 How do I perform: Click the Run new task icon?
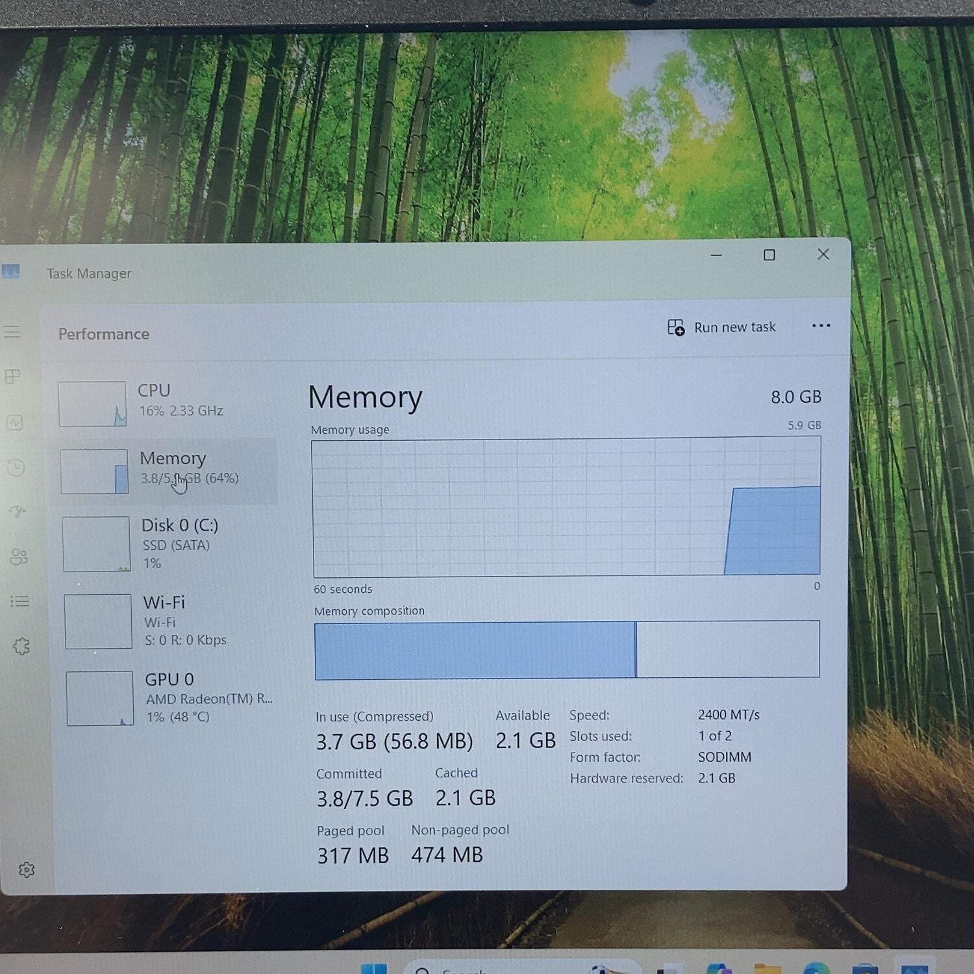tap(676, 327)
